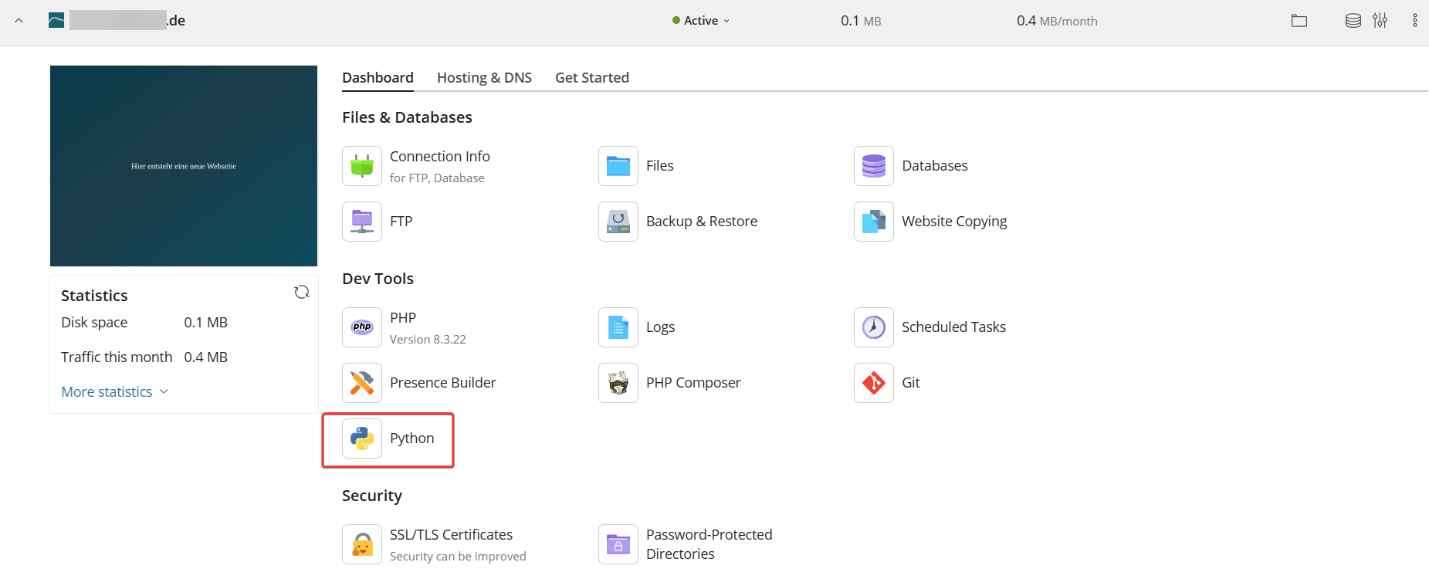Open the Scheduled Tasks clock icon
Image resolution: width=1429 pixels, height=579 pixels.
click(874, 327)
